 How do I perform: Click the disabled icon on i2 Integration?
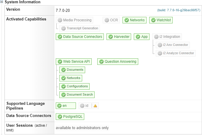[x=156, y=37]
